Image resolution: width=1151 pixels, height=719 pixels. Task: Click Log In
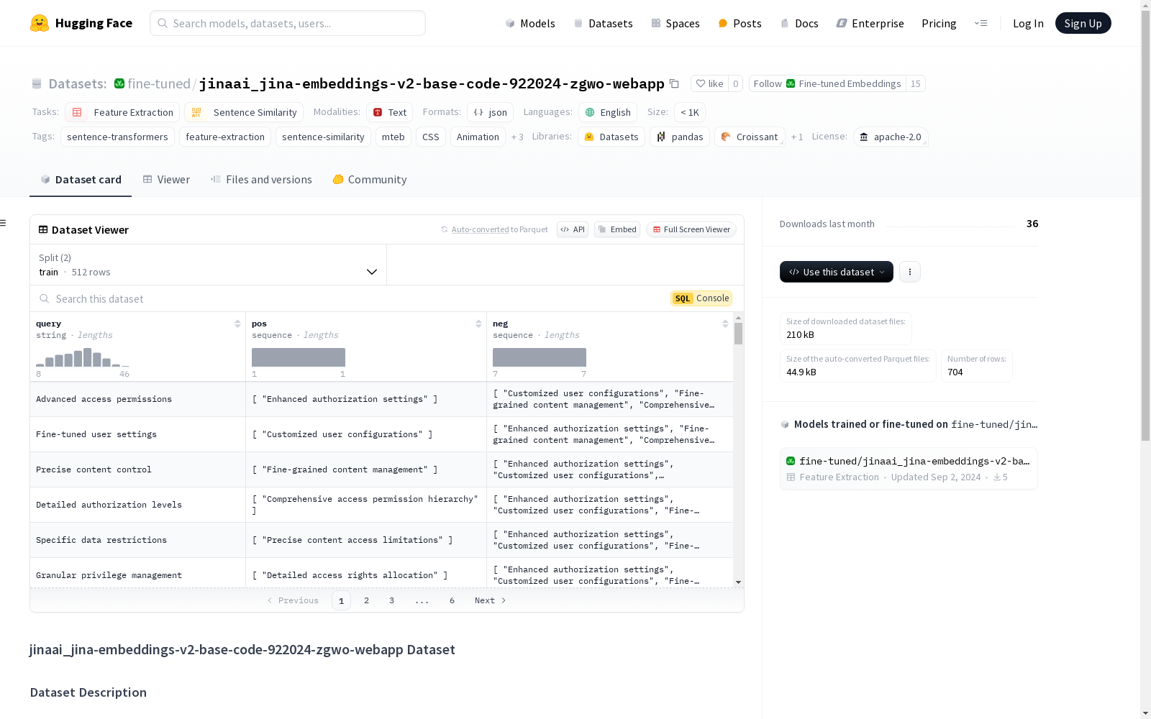pos(1028,23)
